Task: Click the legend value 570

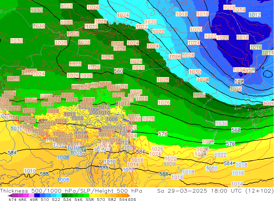Action: pos(101,199)
